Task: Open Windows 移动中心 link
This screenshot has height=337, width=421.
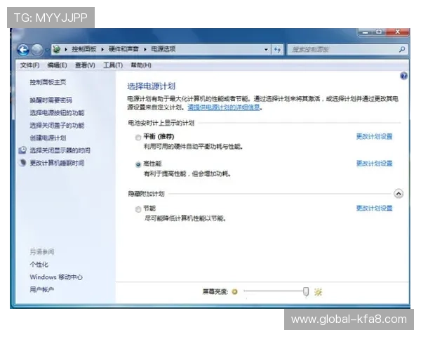Action: [56, 277]
